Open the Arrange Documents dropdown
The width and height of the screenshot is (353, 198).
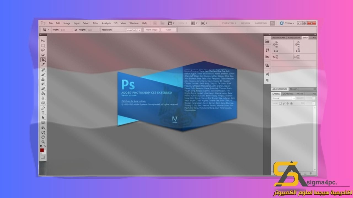(x=194, y=23)
